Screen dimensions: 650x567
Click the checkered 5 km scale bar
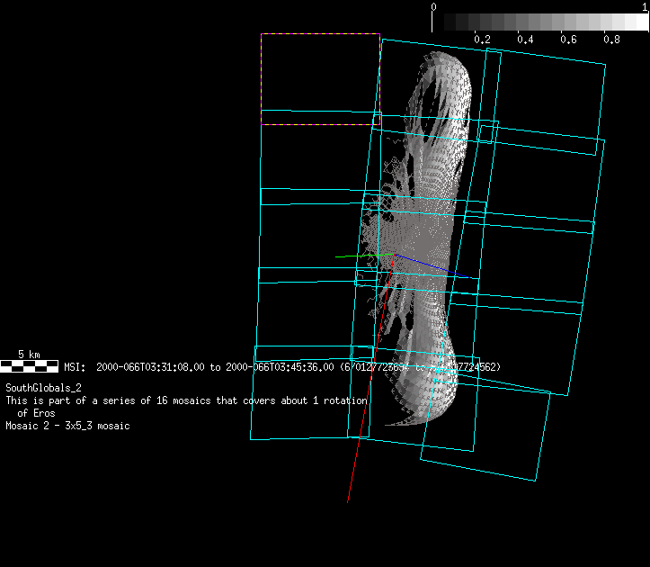(30, 366)
